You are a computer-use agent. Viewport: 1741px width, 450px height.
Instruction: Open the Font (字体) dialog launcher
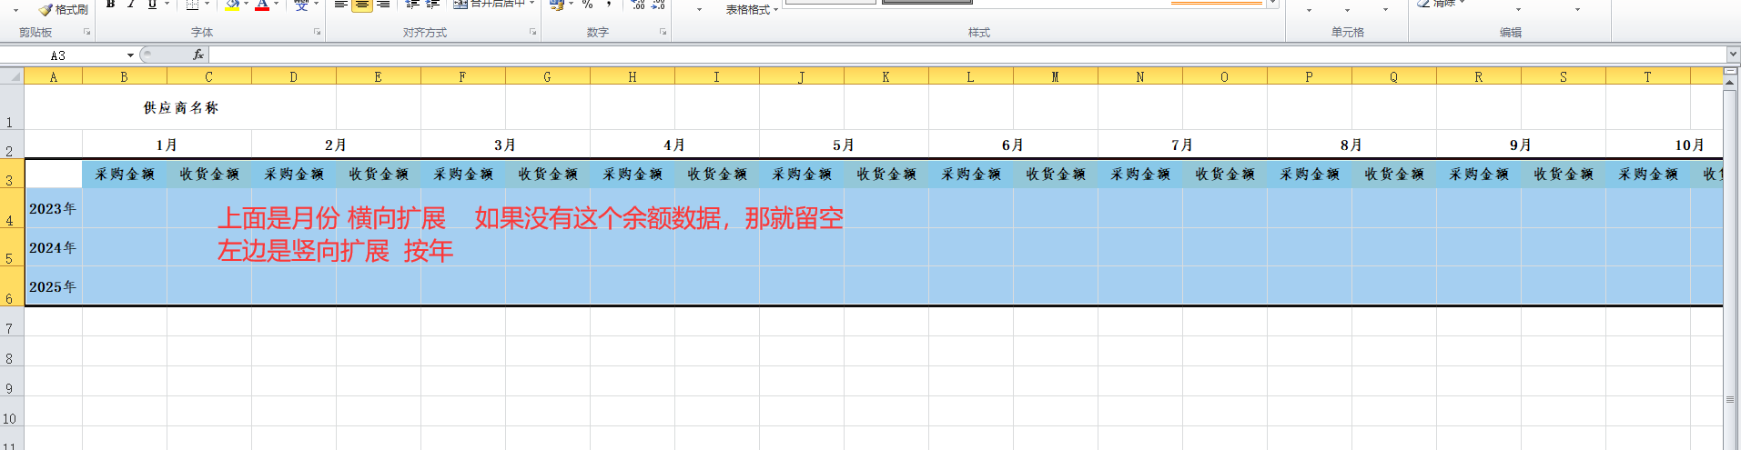[318, 33]
